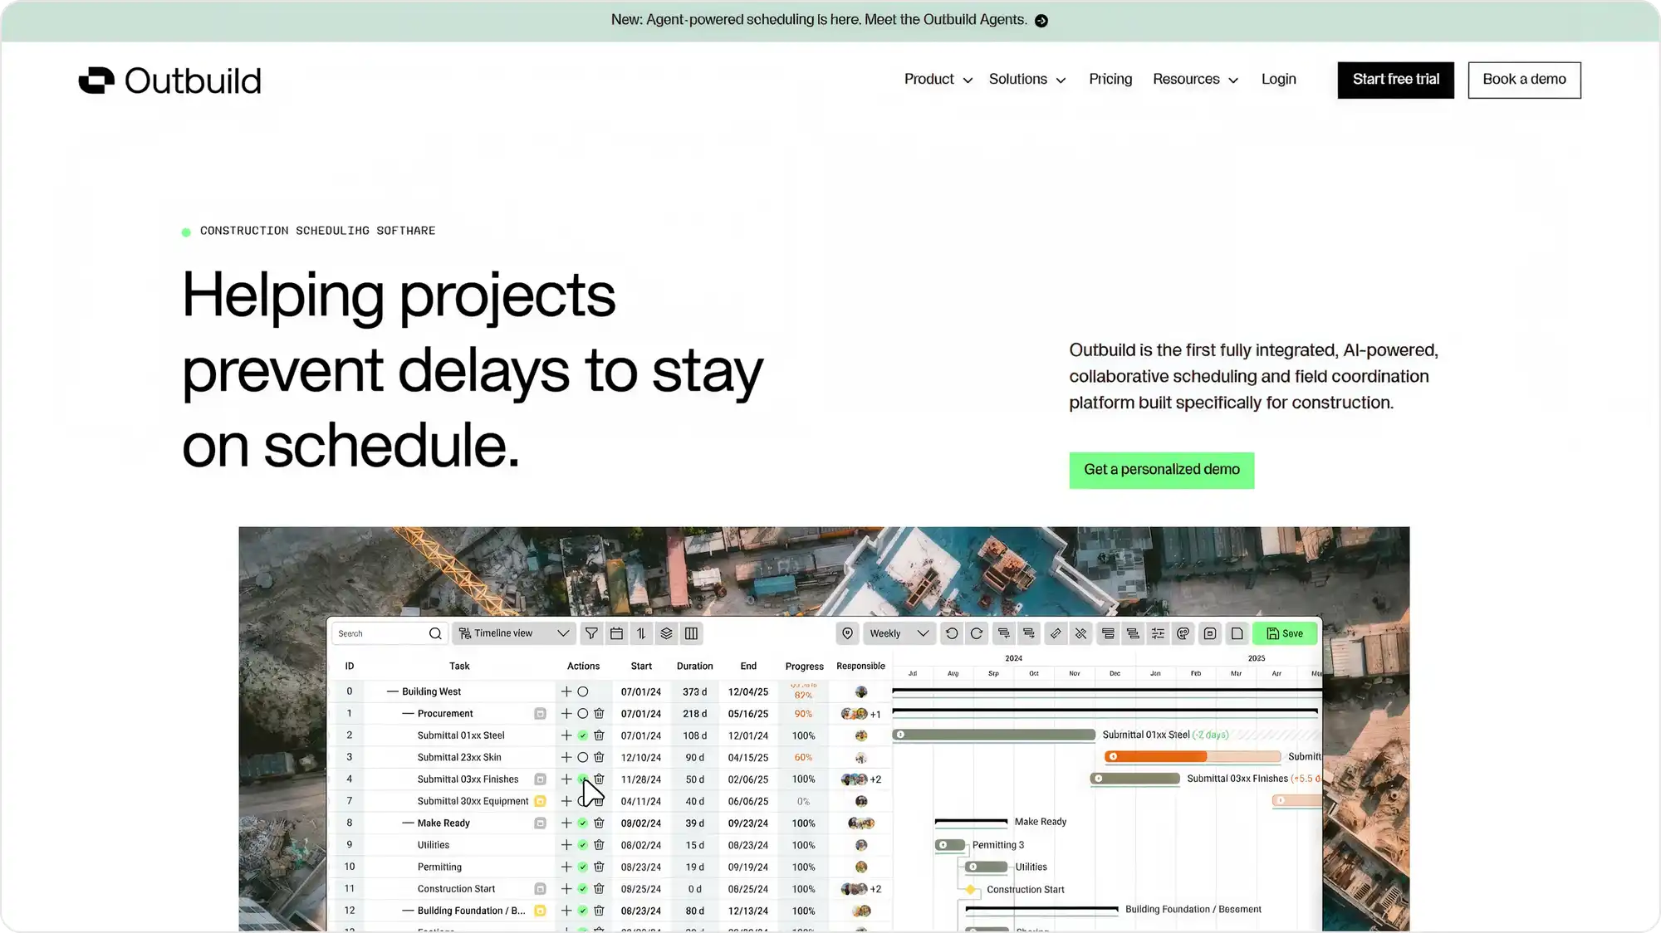Open the color palette icon
This screenshot has width=1661, height=933.
tap(1183, 633)
